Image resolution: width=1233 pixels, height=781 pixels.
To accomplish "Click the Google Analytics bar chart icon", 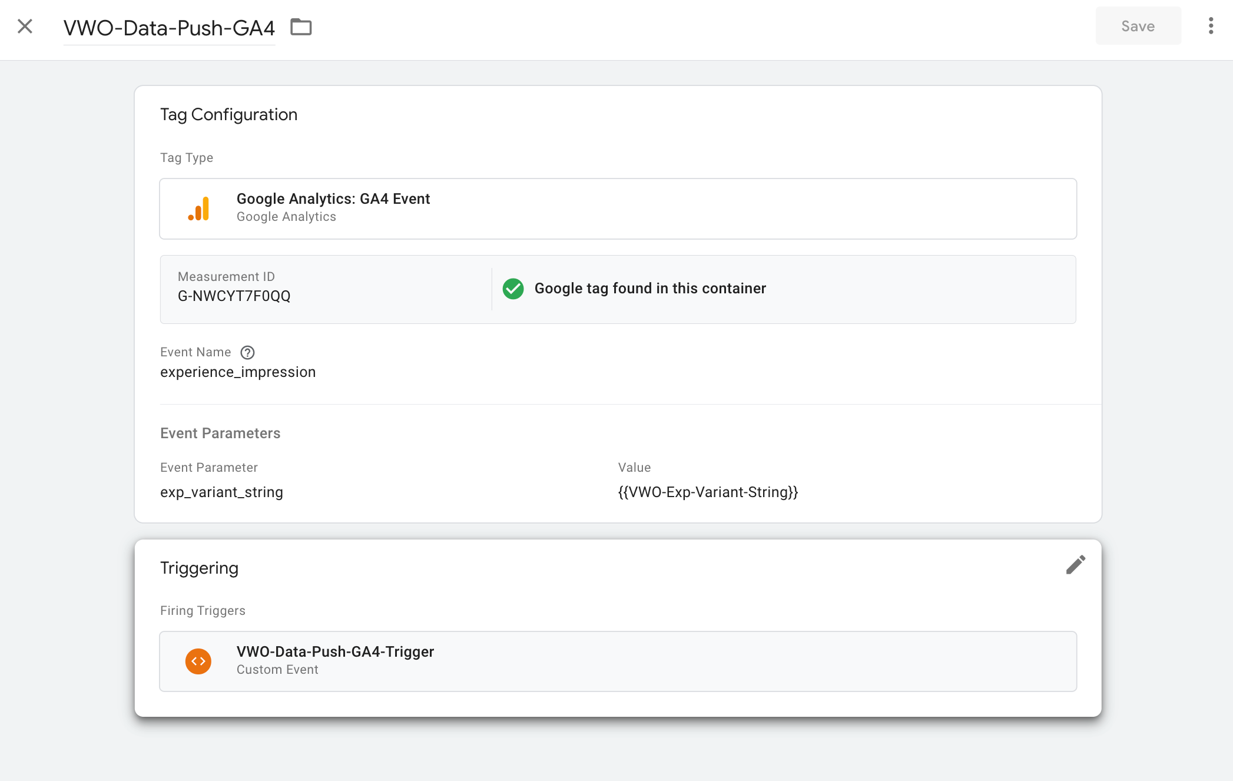I will coord(199,209).
